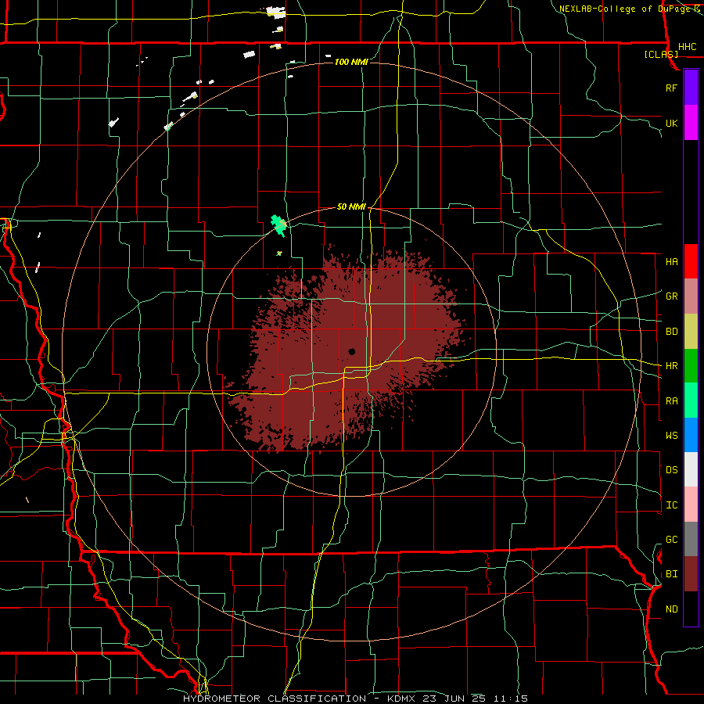Click the BD legend label

pyautogui.click(x=671, y=332)
